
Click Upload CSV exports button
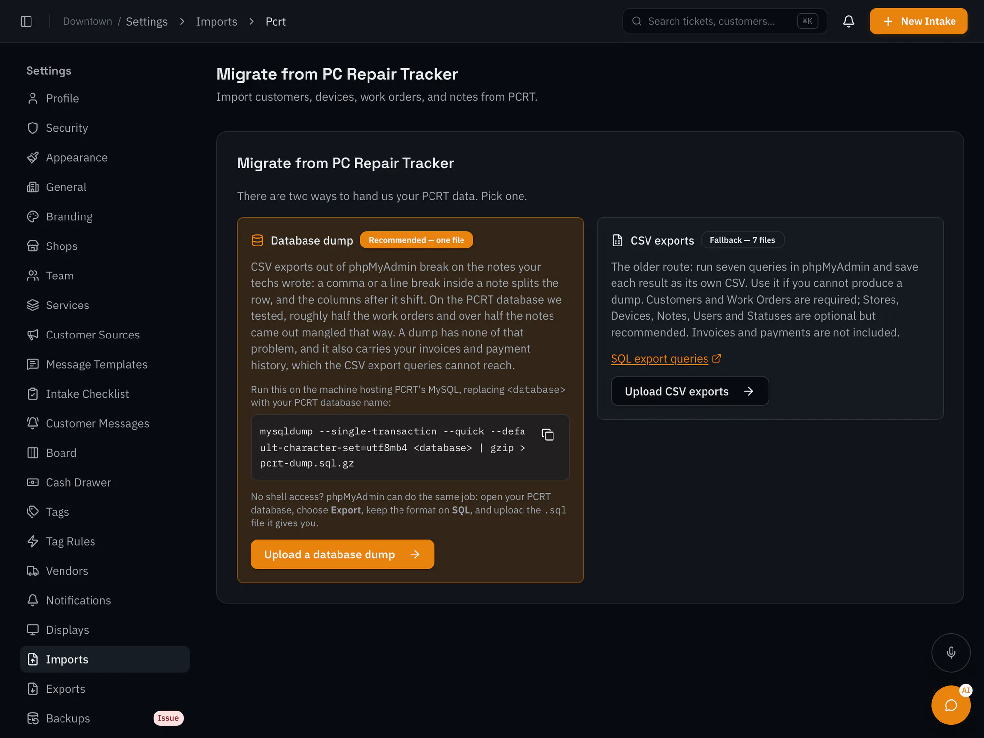[x=689, y=391]
